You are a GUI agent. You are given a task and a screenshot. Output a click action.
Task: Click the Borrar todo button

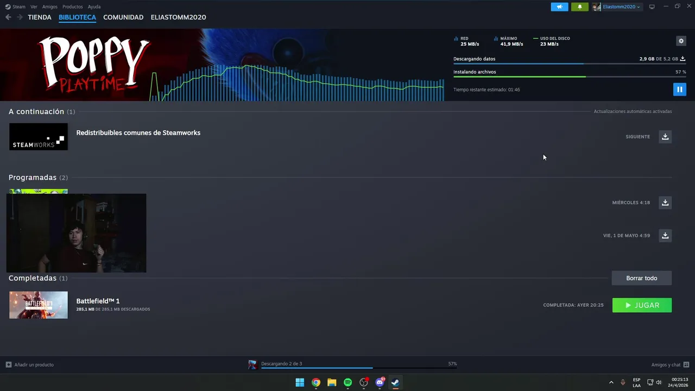642,278
